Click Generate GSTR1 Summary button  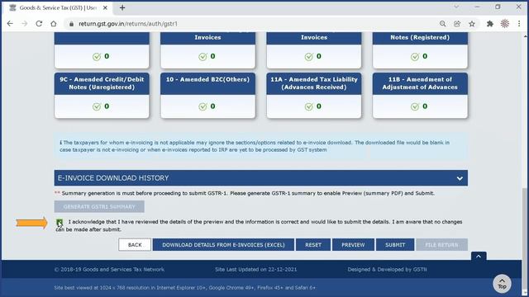(99, 206)
